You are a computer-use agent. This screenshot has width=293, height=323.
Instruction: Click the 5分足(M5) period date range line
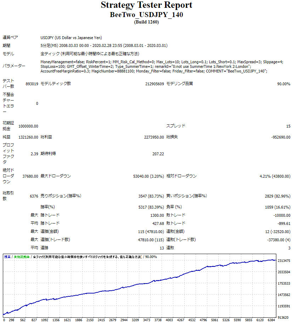[x=104, y=45]
